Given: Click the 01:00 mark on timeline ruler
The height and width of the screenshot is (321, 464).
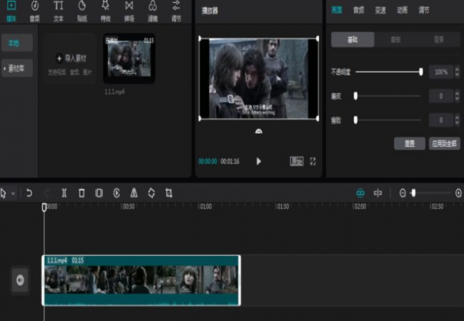Looking at the screenshot, I should [x=206, y=207].
